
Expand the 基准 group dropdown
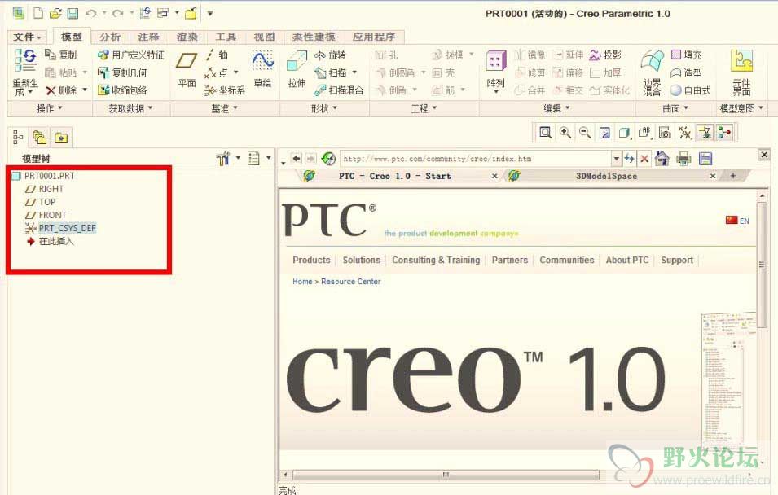pyautogui.click(x=224, y=108)
